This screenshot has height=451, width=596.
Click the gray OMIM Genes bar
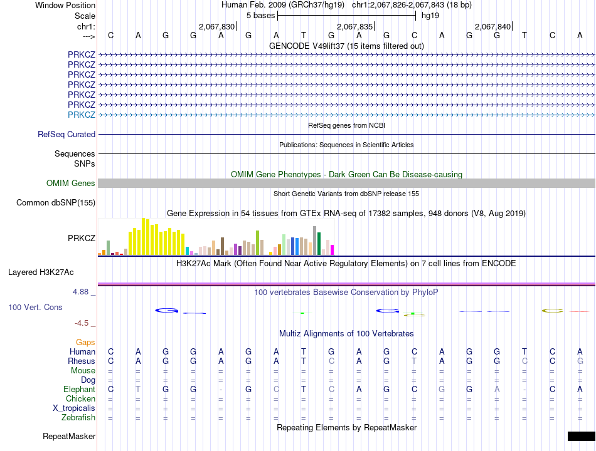[346, 184]
